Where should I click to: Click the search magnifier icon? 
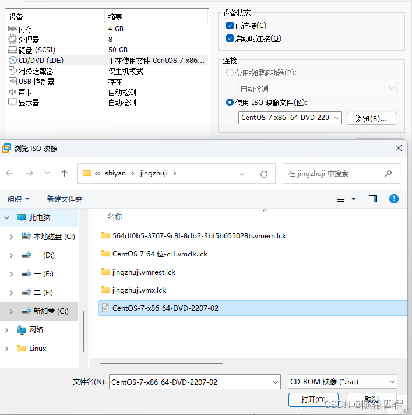click(388, 173)
